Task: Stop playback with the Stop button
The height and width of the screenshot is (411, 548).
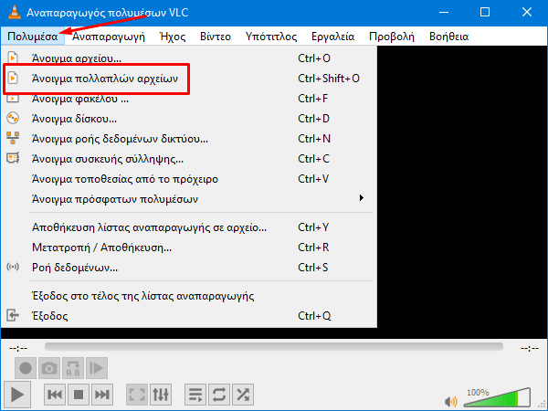Action: 79,395
